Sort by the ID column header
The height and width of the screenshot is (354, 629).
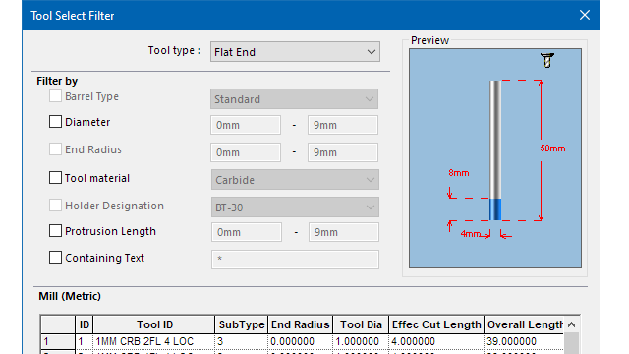[85, 324]
